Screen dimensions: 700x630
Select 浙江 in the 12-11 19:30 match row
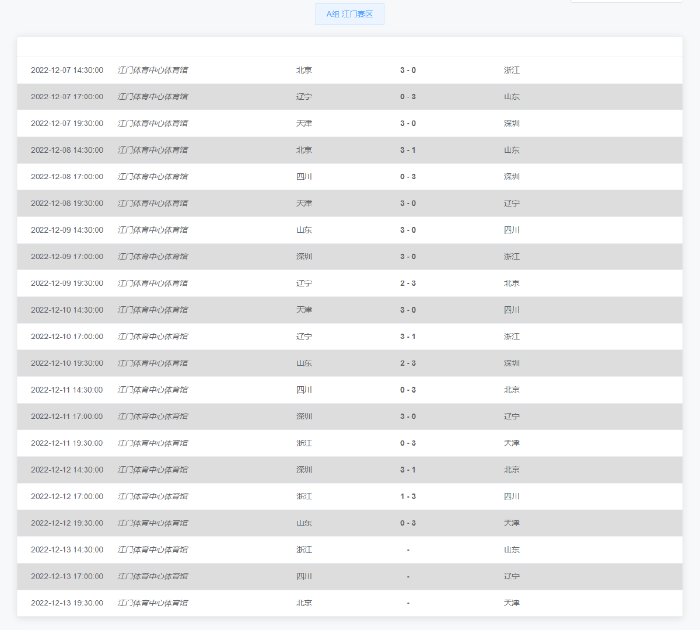pos(304,443)
